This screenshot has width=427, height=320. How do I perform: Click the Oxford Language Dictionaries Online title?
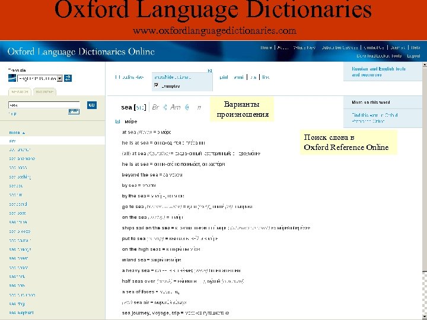coord(81,52)
